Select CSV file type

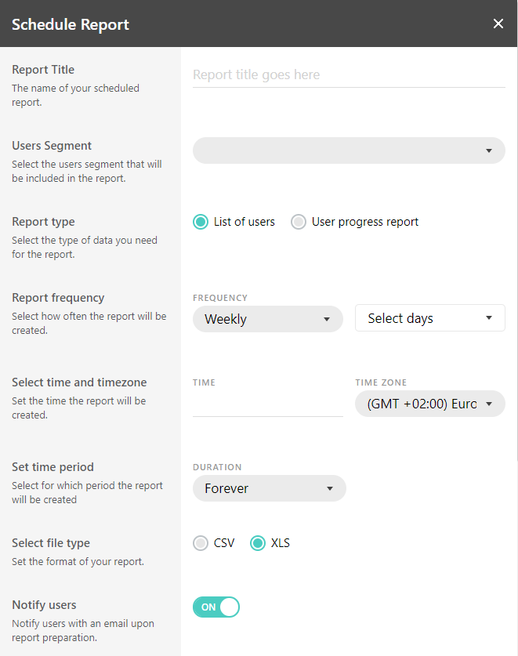pyautogui.click(x=201, y=543)
